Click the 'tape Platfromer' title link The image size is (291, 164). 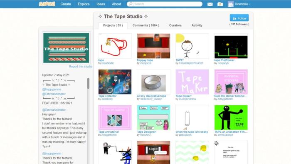click(224, 60)
